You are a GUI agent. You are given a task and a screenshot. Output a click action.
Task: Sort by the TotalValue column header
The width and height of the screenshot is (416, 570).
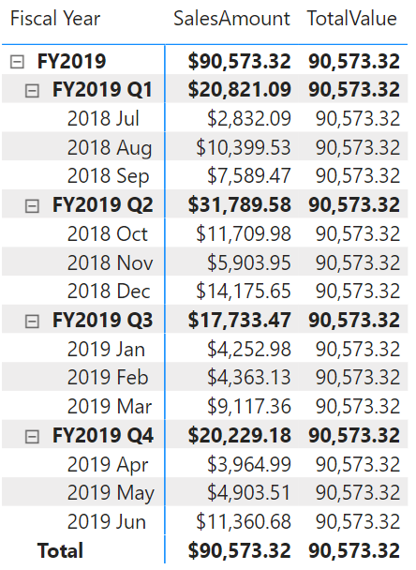pos(351,19)
